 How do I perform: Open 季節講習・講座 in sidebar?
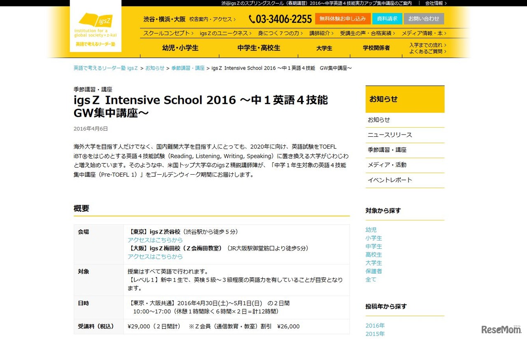click(x=405, y=150)
